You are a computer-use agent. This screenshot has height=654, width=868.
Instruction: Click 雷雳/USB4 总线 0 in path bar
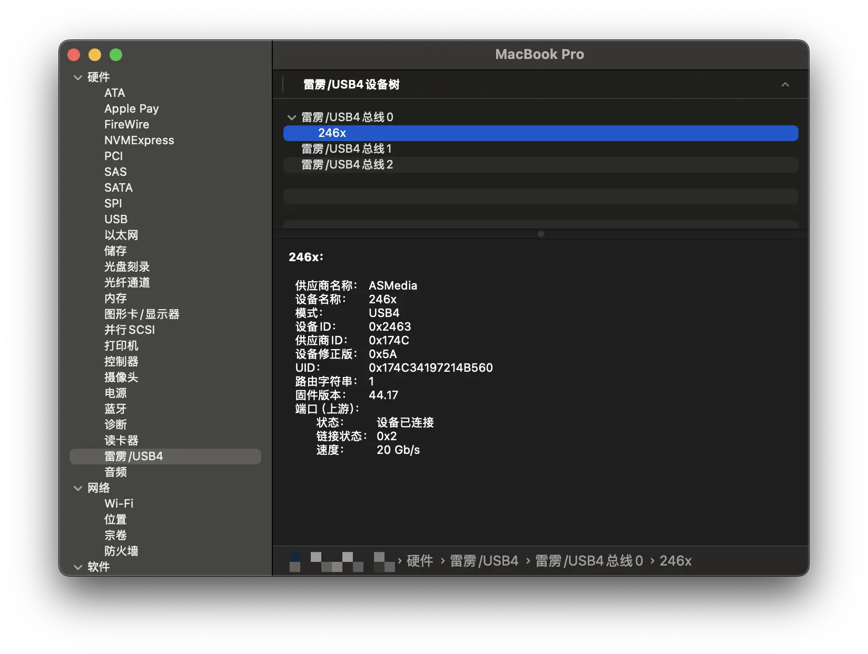(589, 561)
